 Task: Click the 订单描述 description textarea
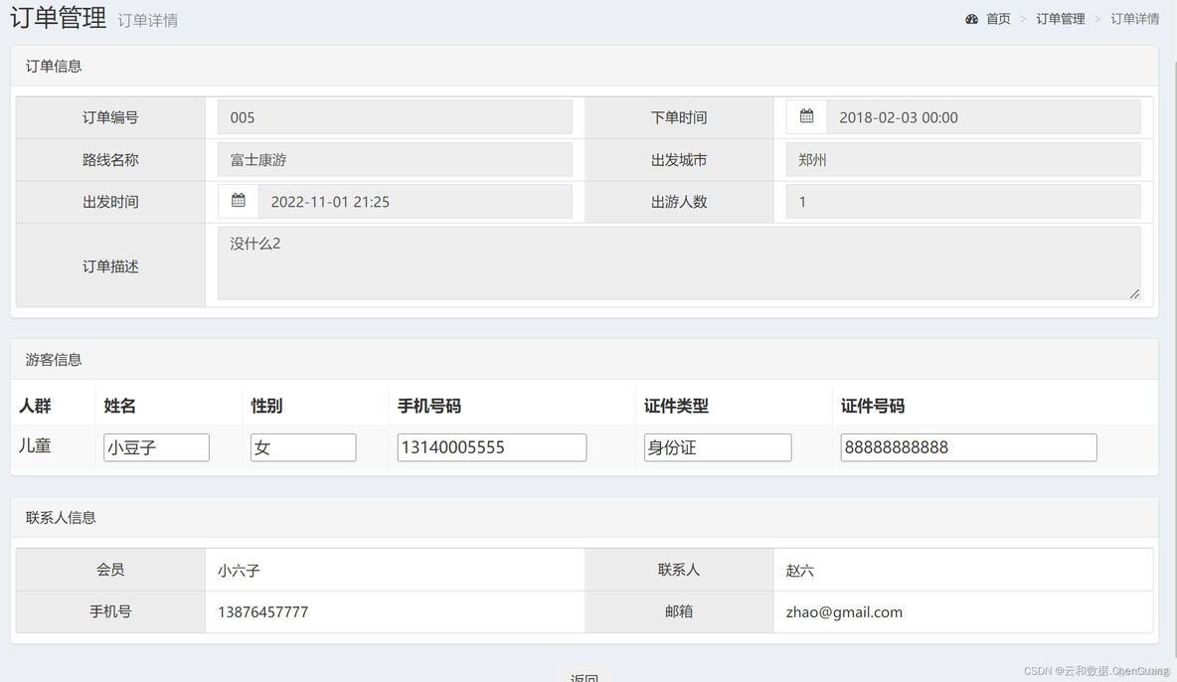coord(679,263)
